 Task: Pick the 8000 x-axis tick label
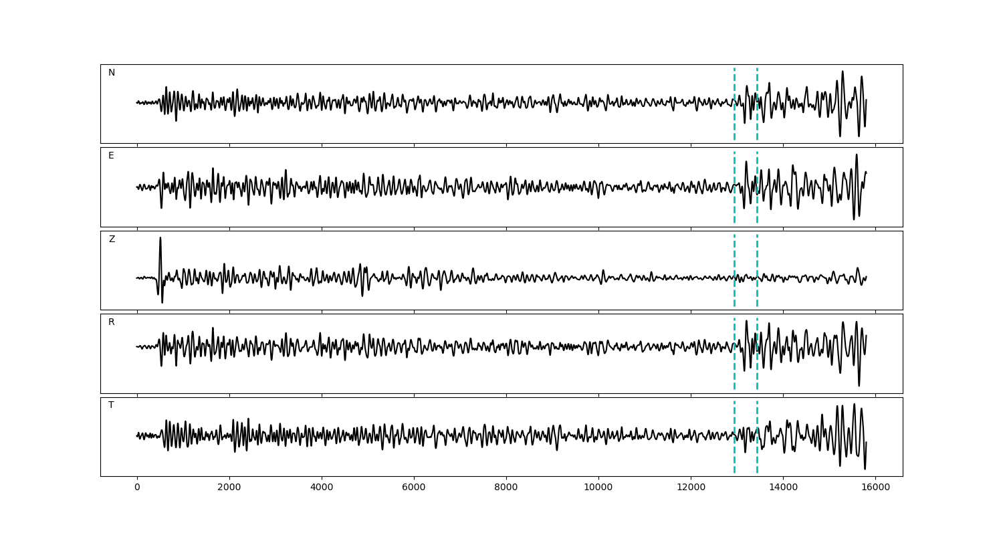506,488
